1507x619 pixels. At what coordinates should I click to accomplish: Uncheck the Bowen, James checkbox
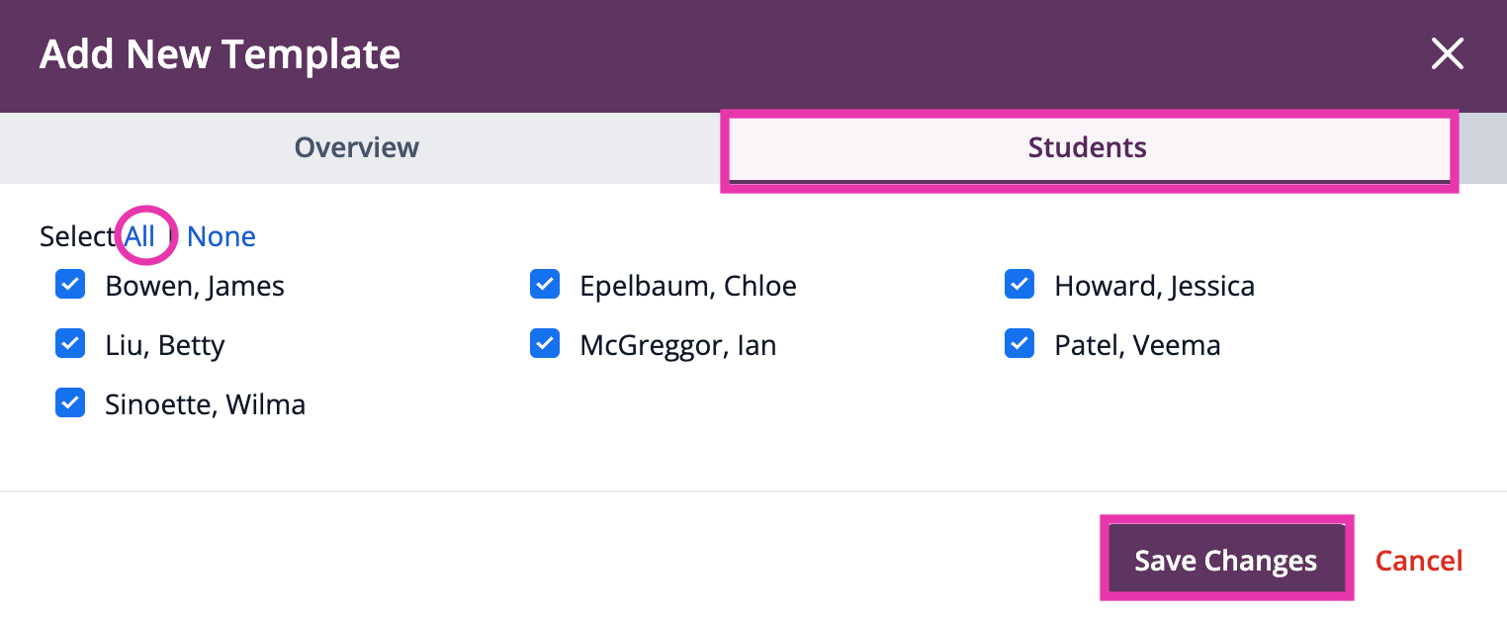pyautogui.click(x=70, y=285)
